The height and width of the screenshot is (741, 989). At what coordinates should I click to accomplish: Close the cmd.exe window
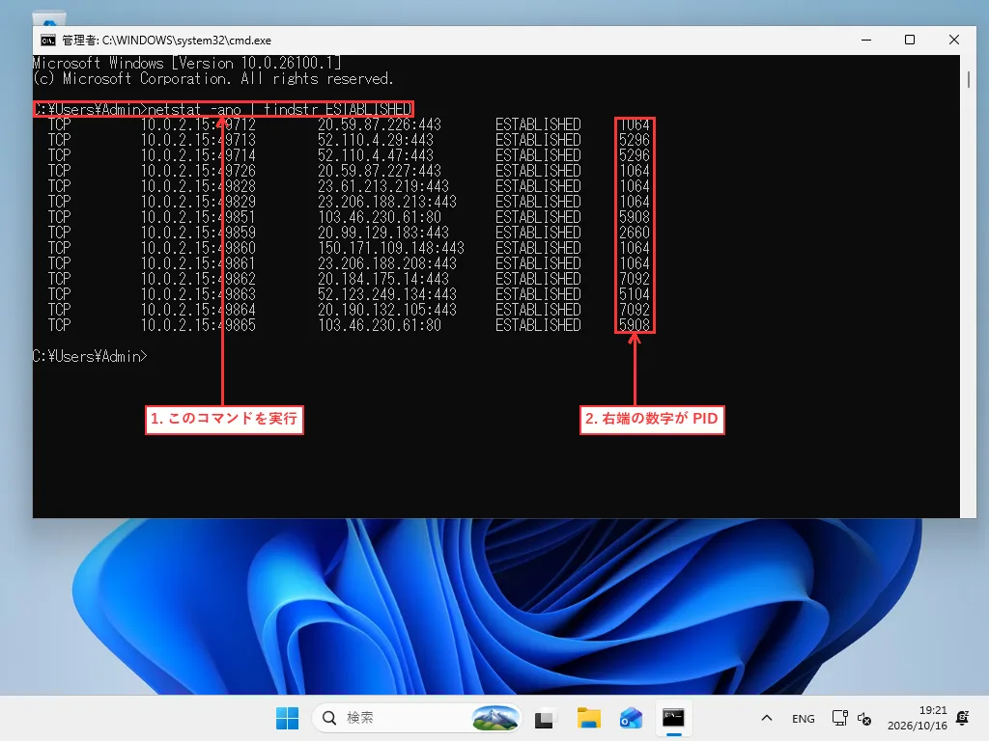(x=953, y=40)
